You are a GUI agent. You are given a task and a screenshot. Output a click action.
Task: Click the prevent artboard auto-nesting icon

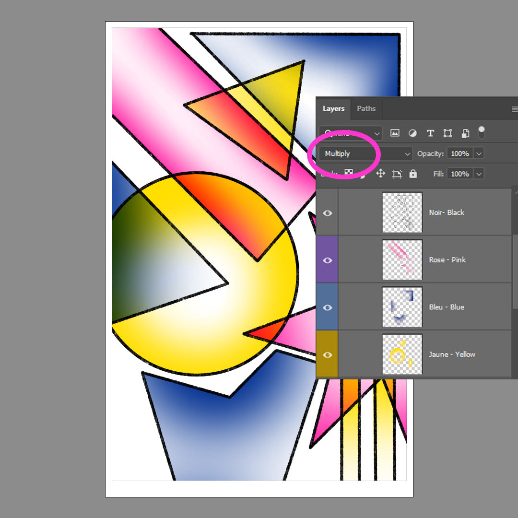(397, 174)
